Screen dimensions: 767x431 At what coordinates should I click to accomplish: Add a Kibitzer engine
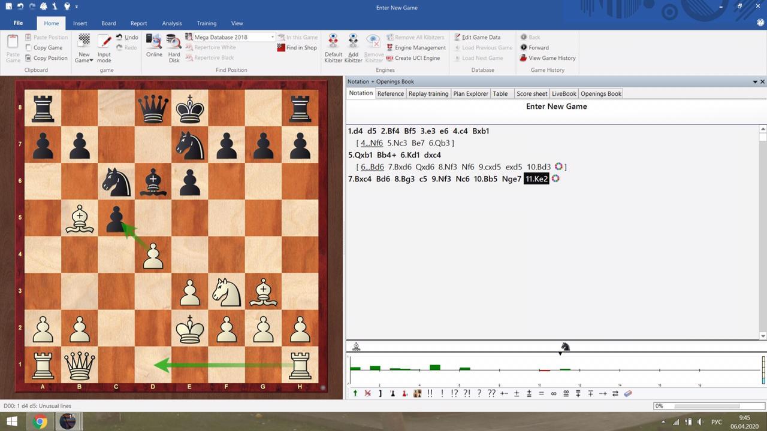coord(353,47)
